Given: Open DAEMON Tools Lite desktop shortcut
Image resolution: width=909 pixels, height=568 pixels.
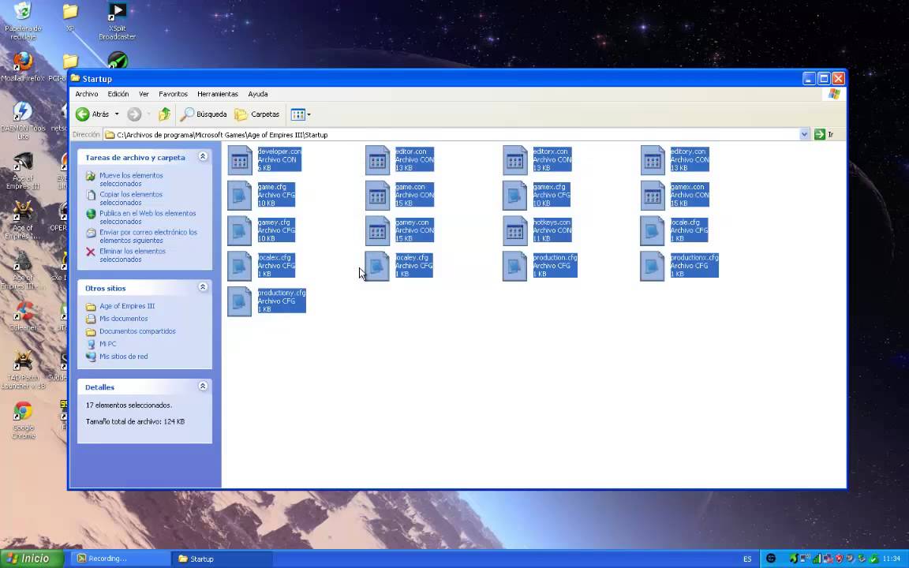Looking at the screenshot, I should pos(23,121).
